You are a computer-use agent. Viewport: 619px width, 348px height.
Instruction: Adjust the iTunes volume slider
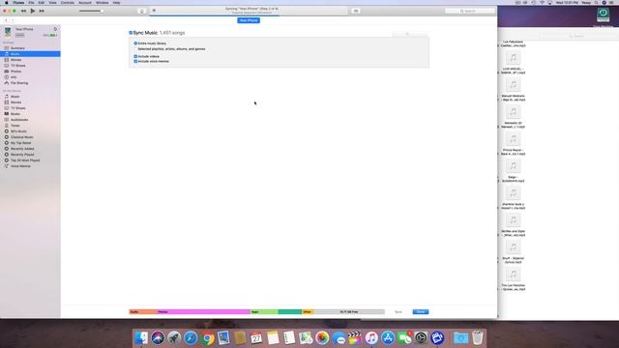pos(91,11)
